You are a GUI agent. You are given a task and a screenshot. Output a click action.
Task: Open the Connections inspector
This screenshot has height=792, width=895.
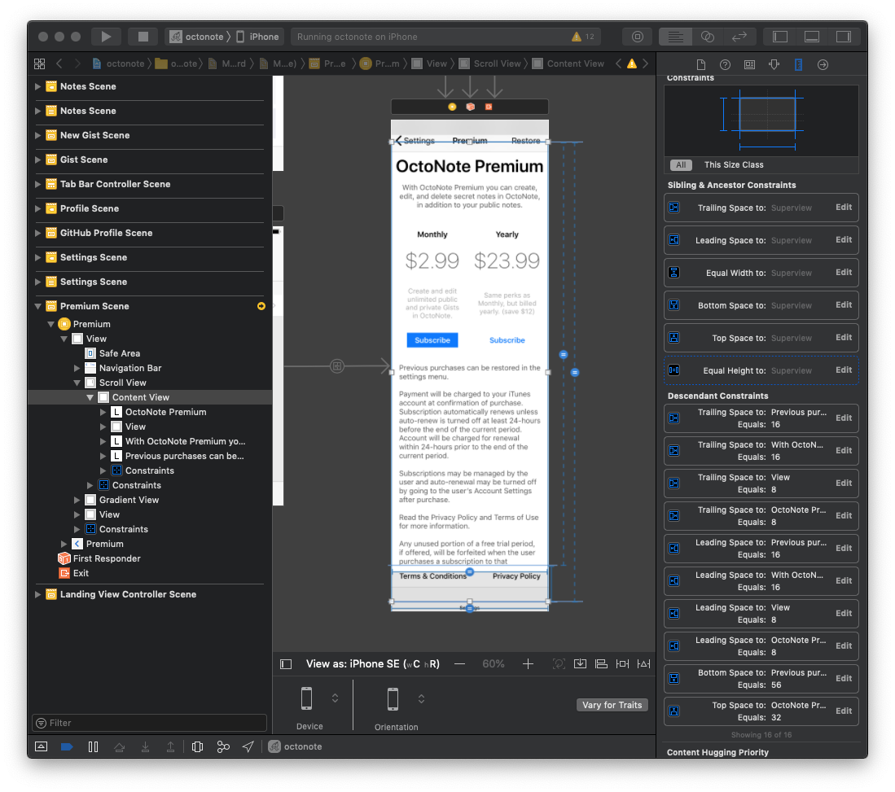click(x=823, y=64)
